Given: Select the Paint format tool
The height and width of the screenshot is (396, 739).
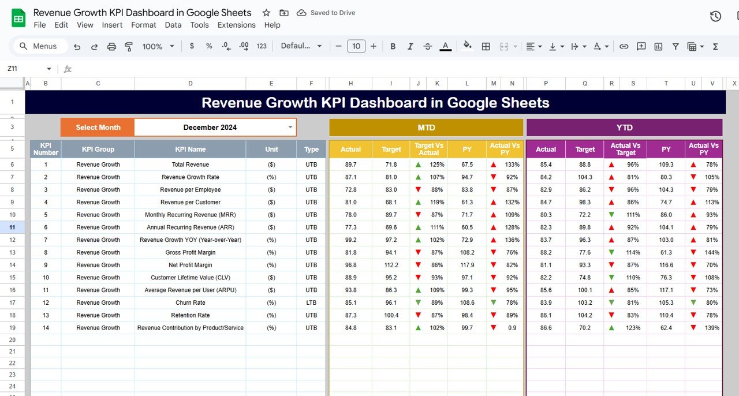Looking at the screenshot, I should pos(128,46).
